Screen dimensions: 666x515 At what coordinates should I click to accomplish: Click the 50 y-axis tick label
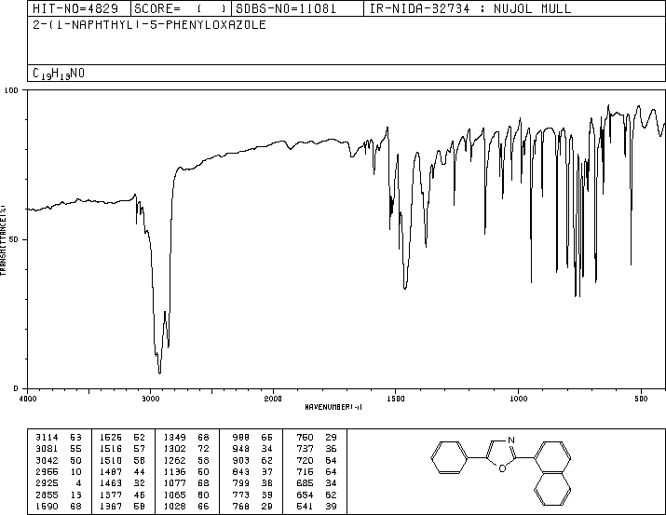click(x=14, y=239)
